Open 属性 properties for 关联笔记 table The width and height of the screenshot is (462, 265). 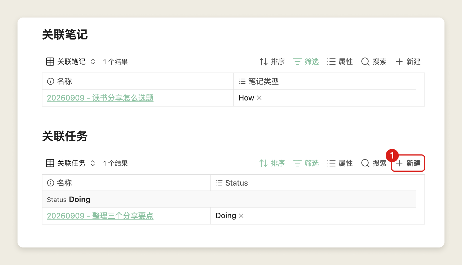[x=340, y=62]
